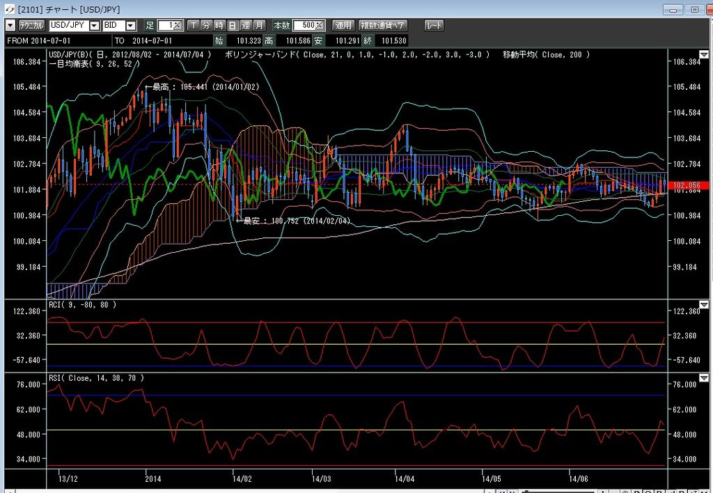This screenshot has height=493, width=713.
Task: Click the 14/06 date label on time axis
Action: tap(579, 478)
